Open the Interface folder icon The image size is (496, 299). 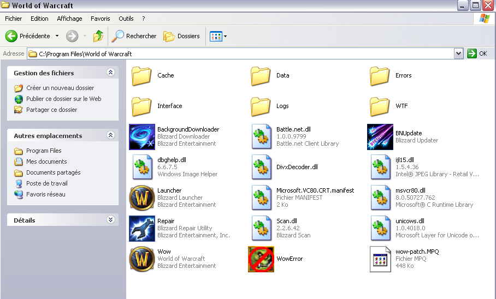pos(141,106)
